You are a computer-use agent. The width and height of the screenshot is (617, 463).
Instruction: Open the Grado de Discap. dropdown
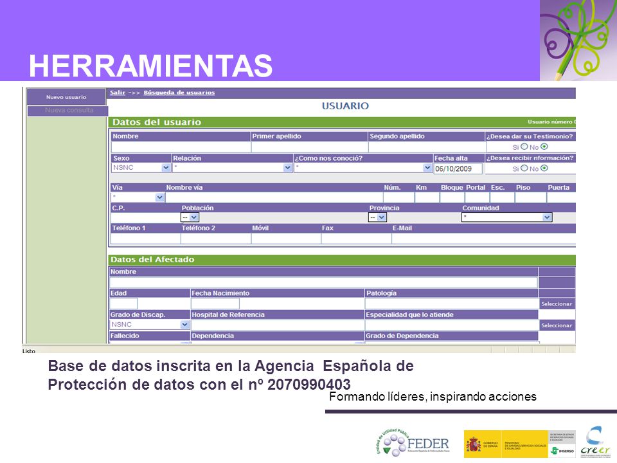click(150, 324)
